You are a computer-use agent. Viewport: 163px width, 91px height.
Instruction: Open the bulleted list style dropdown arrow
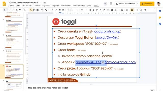[x=135, y=10]
